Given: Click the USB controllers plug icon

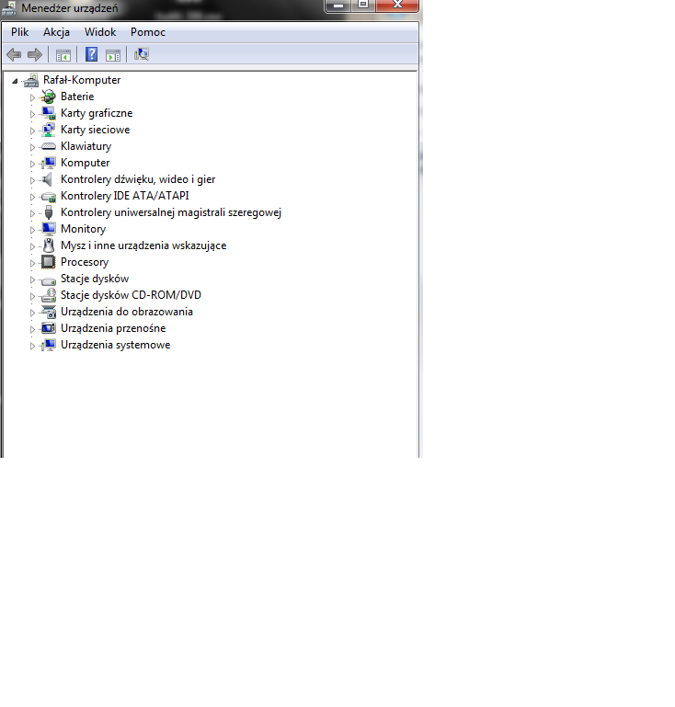Looking at the screenshot, I should pyautogui.click(x=49, y=212).
